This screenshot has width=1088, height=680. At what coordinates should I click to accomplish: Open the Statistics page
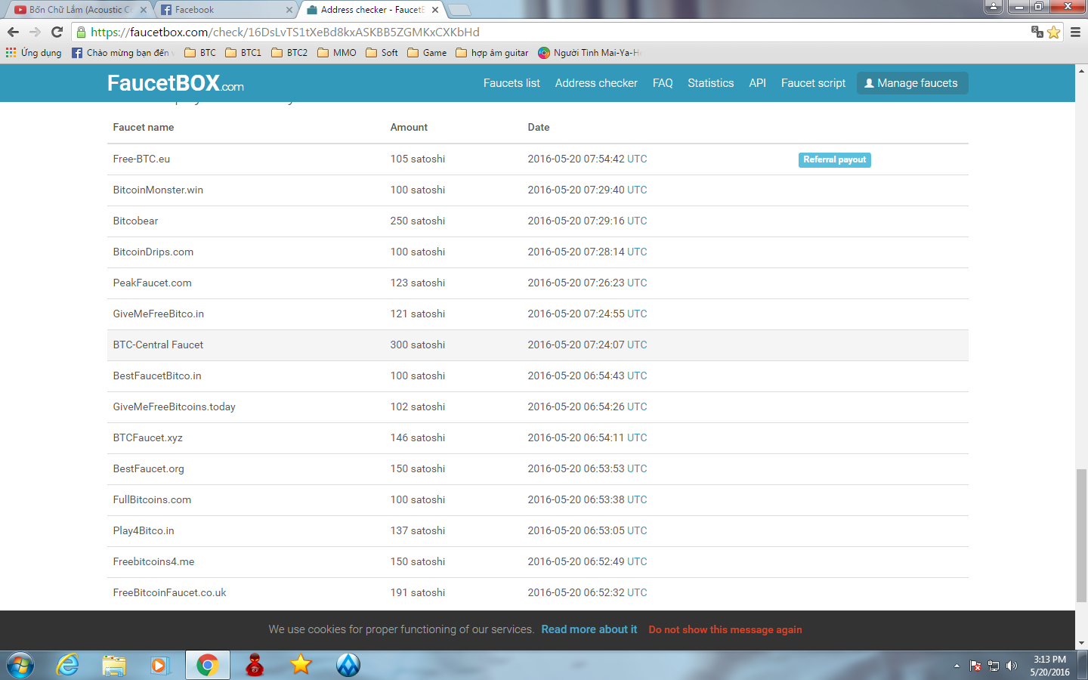point(710,83)
